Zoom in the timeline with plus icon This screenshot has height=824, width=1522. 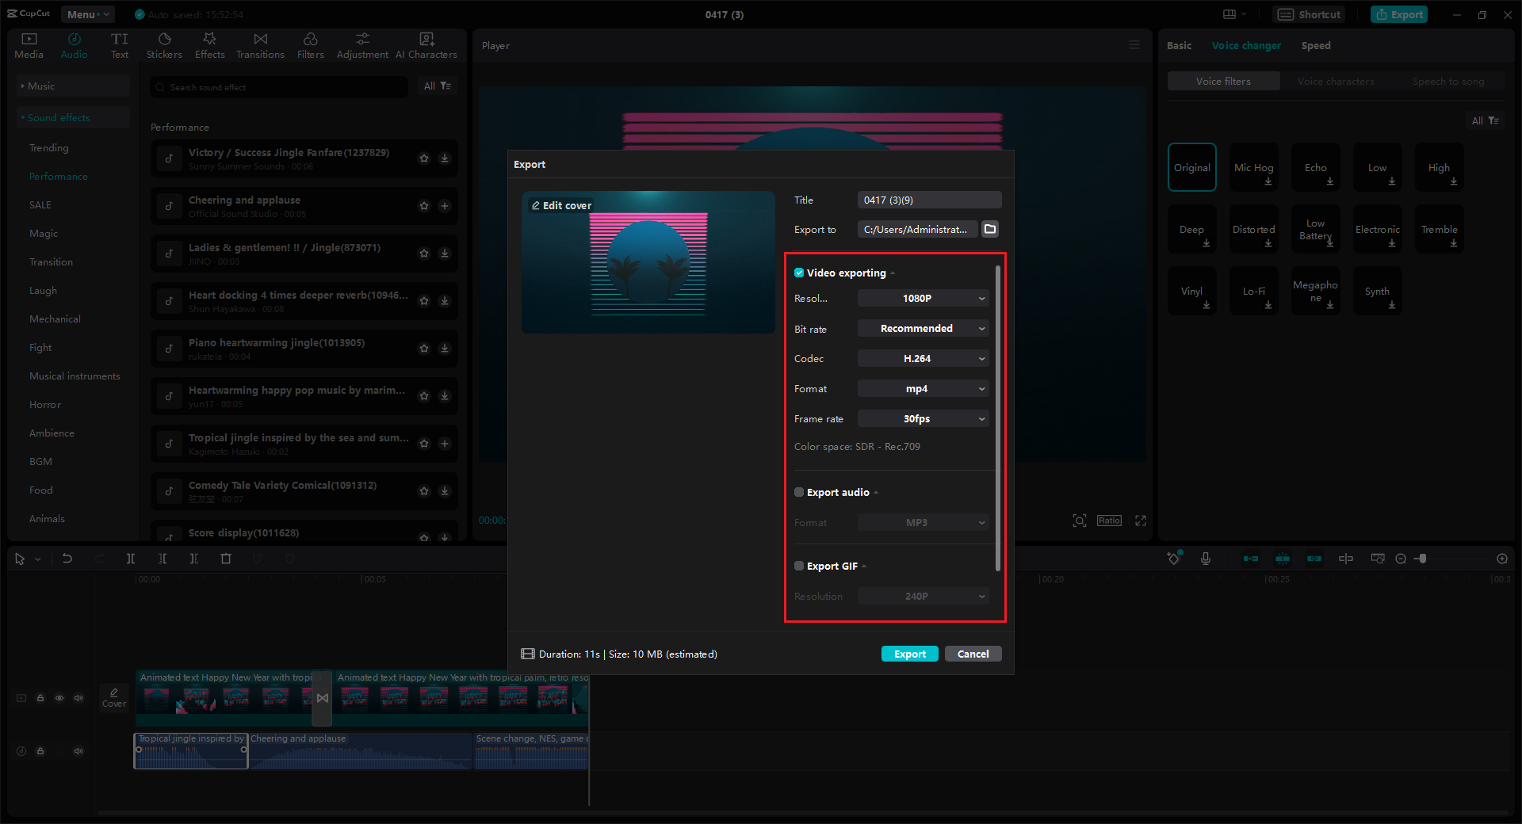1502,559
